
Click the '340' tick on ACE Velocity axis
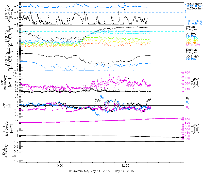pyautogui.click(x=188, y=89)
